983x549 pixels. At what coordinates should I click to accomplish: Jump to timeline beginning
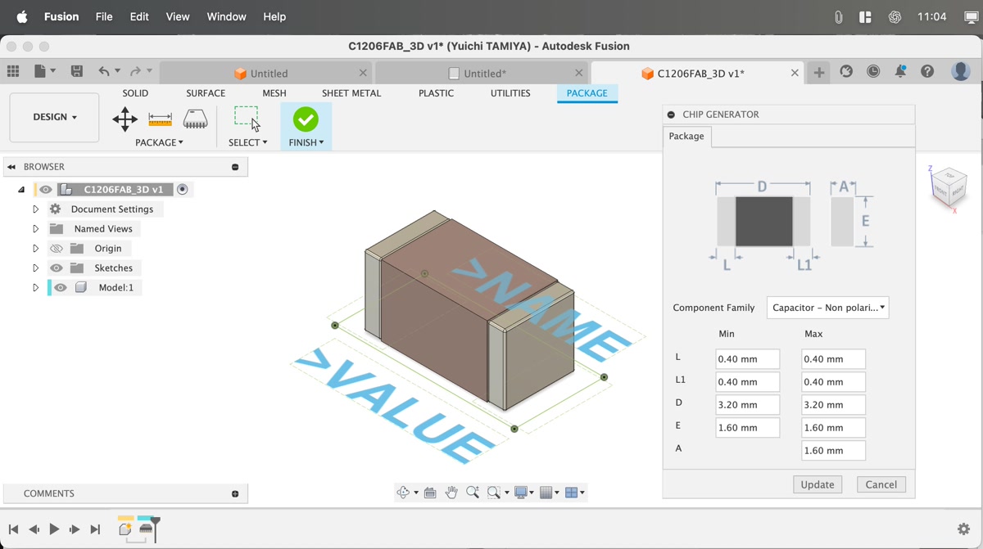click(13, 529)
